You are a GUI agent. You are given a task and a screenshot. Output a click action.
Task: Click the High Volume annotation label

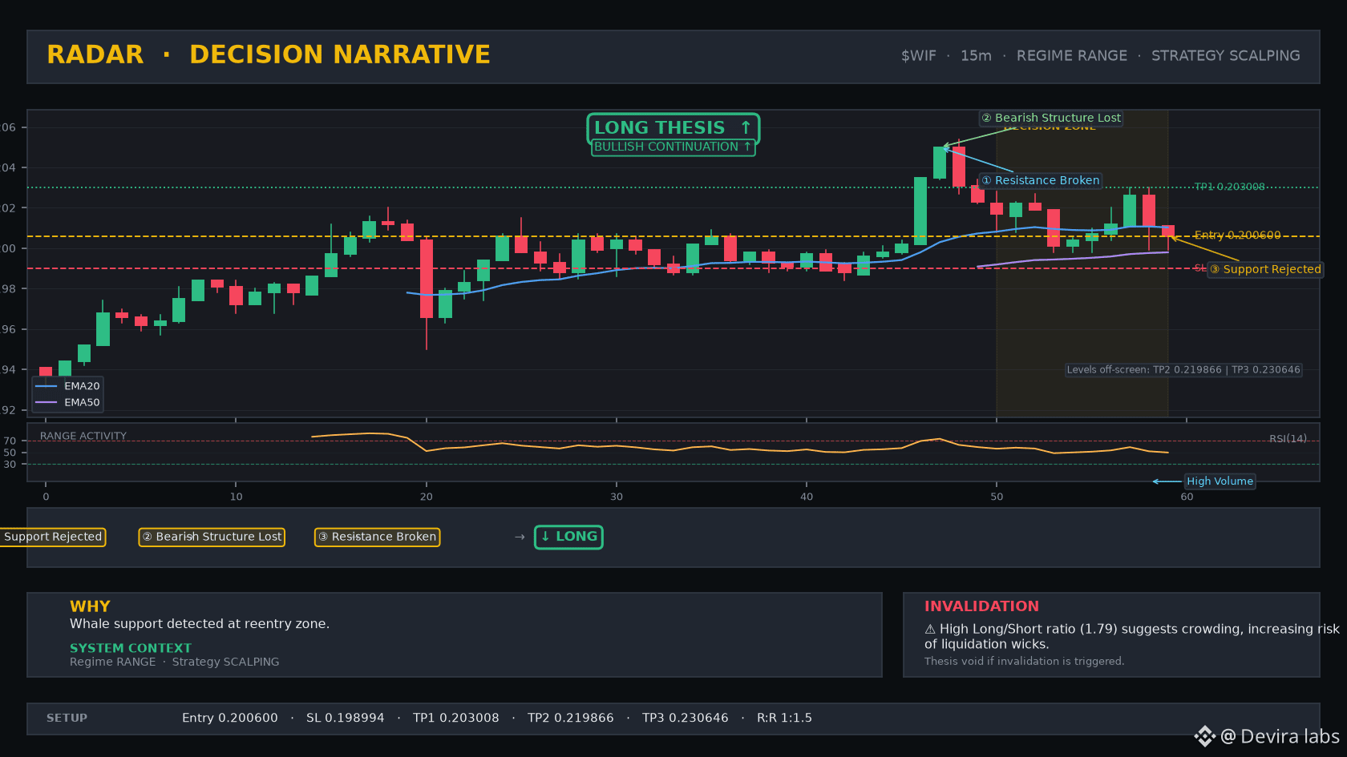coord(1220,481)
